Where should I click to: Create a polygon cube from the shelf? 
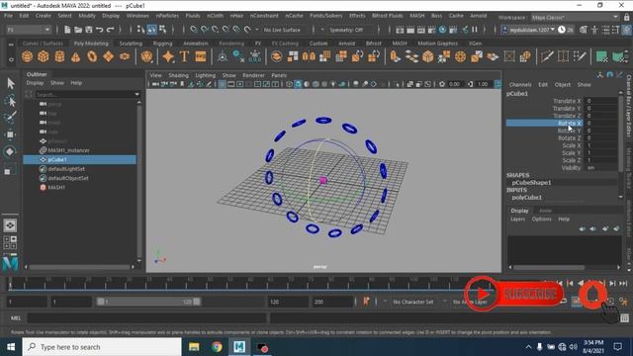44,56
